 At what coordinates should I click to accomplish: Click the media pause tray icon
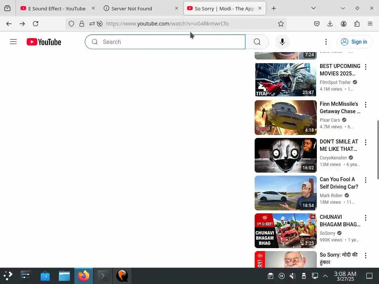(282, 276)
